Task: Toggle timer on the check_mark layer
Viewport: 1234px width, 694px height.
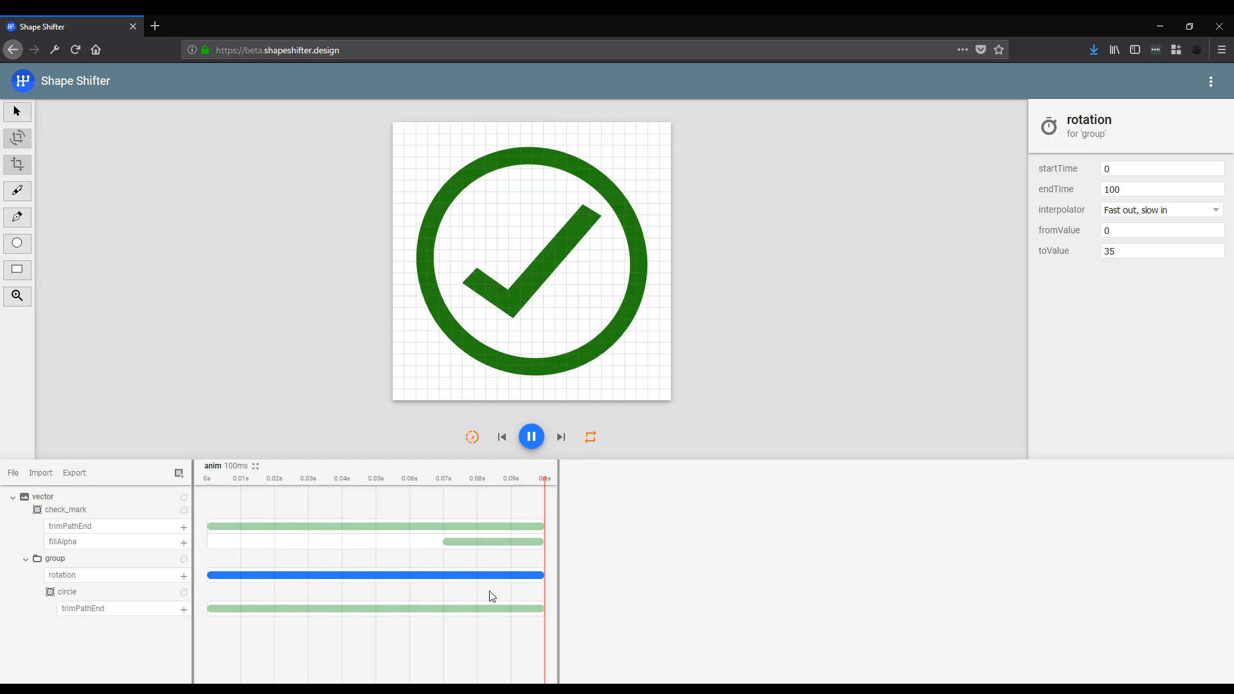Action: (184, 510)
